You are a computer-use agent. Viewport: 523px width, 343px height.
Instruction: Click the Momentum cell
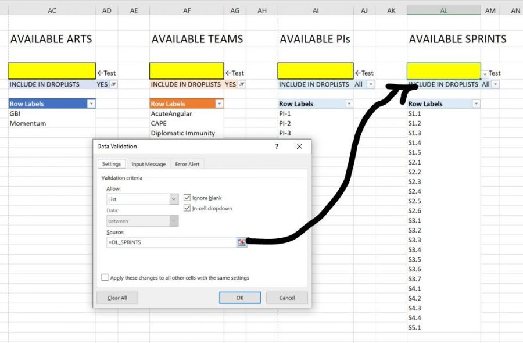[x=52, y=123]
